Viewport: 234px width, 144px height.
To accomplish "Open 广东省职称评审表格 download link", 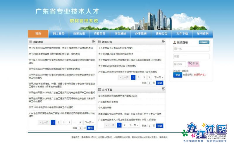I will click(x=108, y=102).
